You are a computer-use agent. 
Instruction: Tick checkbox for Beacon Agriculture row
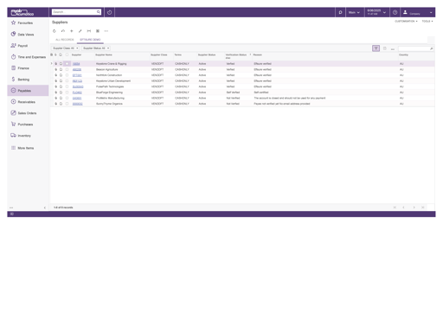point(67,69)
